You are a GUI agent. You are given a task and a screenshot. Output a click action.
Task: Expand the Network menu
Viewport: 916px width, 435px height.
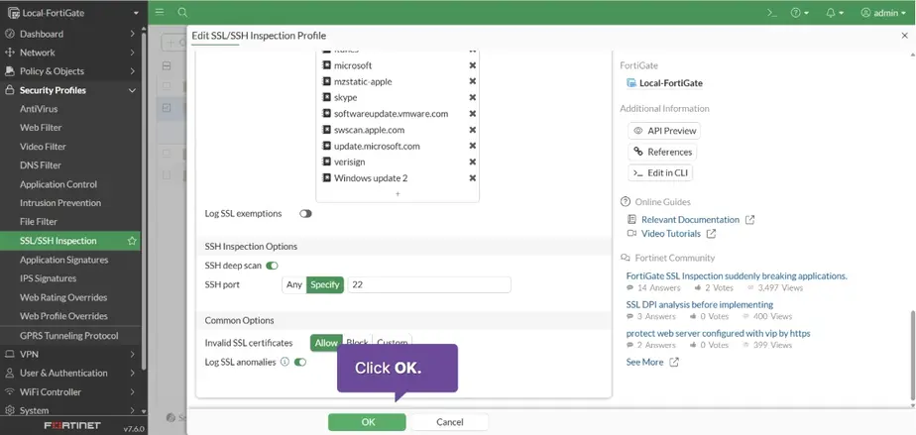click(x=70, y=53)
